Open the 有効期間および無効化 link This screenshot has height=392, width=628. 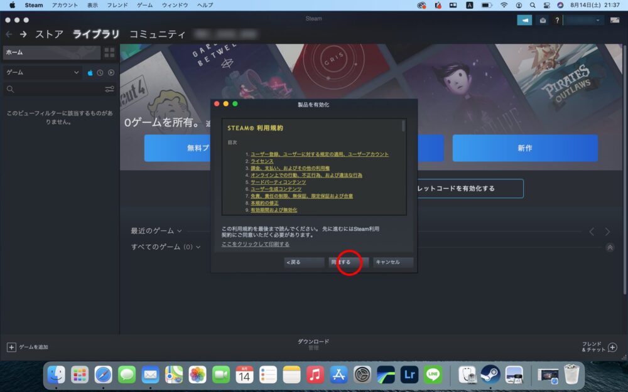(274, 209)
